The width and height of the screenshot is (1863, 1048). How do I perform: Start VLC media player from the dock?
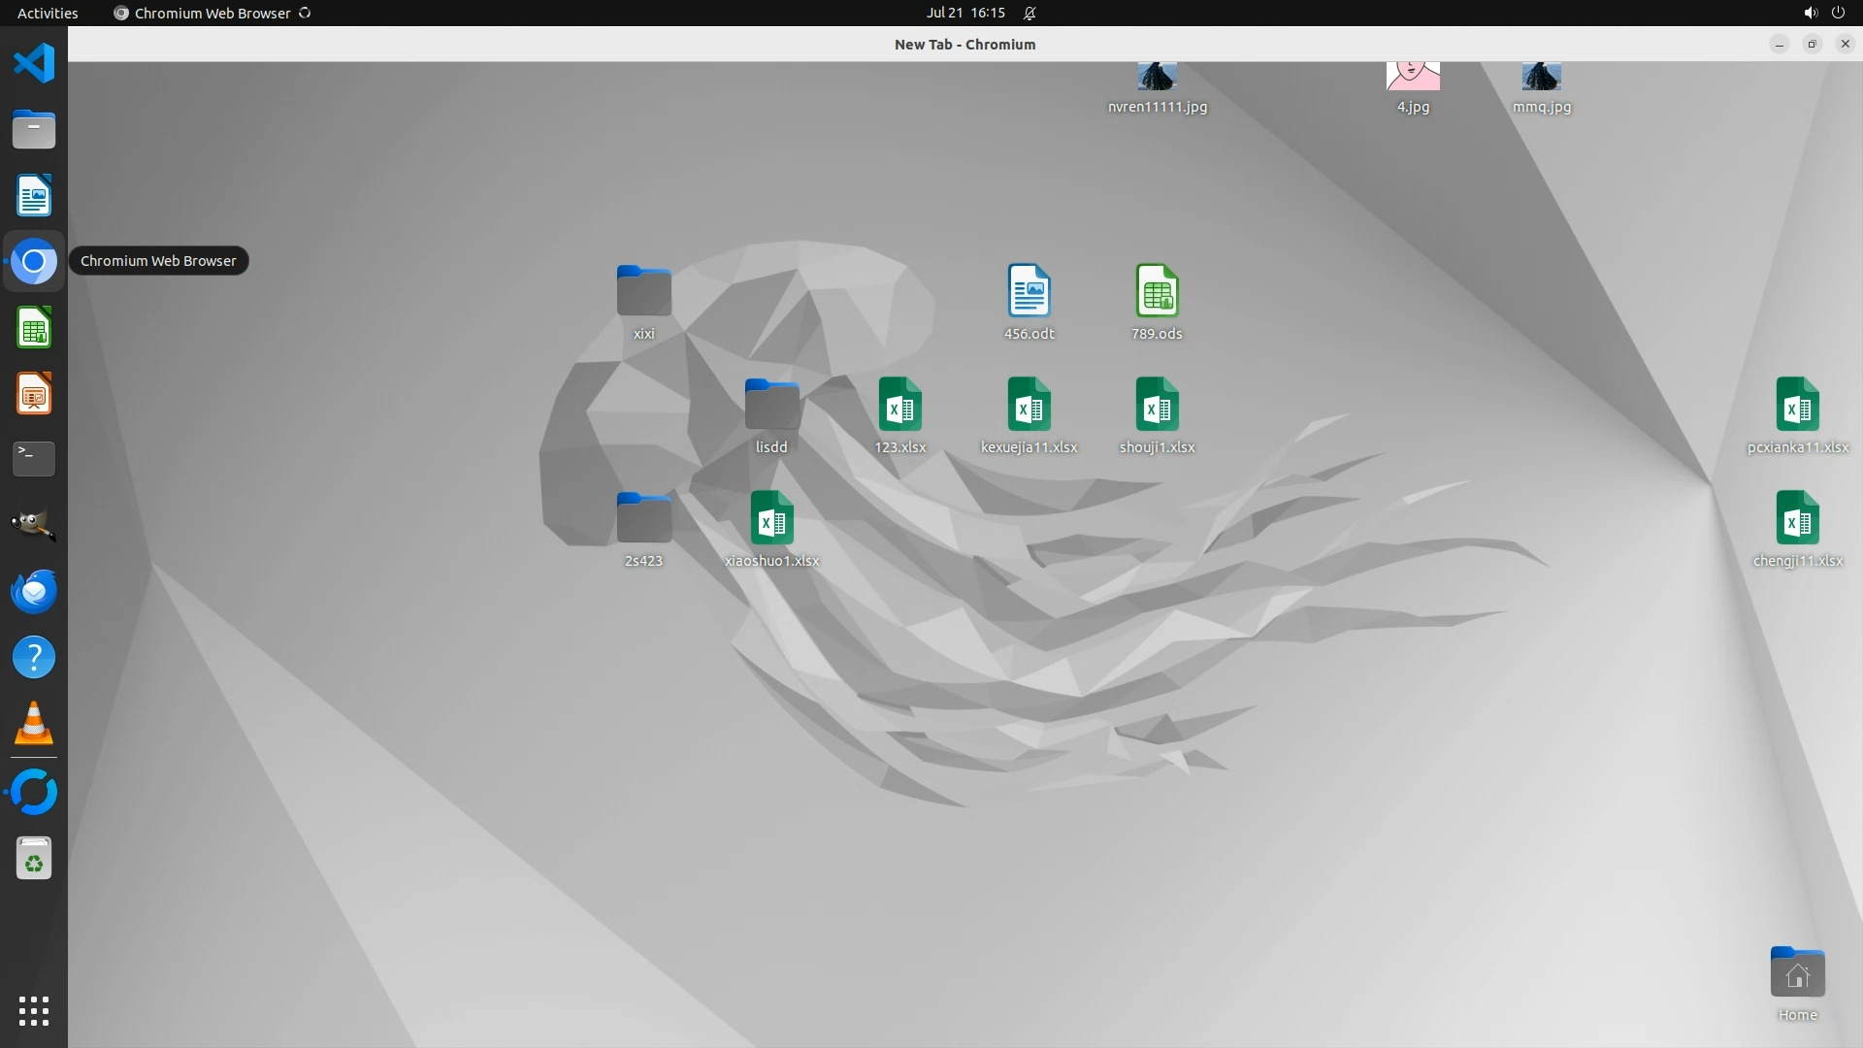coord(34,724)
